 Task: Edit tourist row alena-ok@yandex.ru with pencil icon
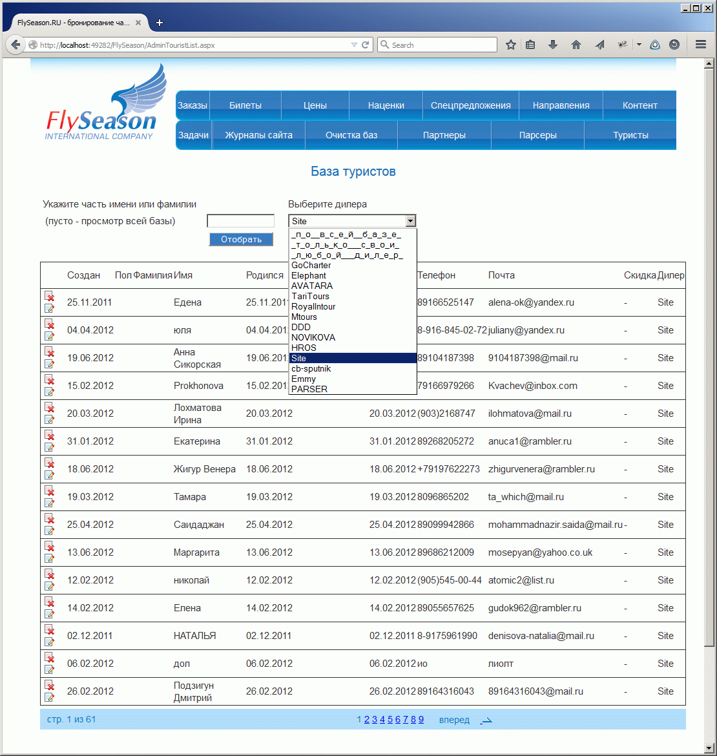tap(50, 308)
